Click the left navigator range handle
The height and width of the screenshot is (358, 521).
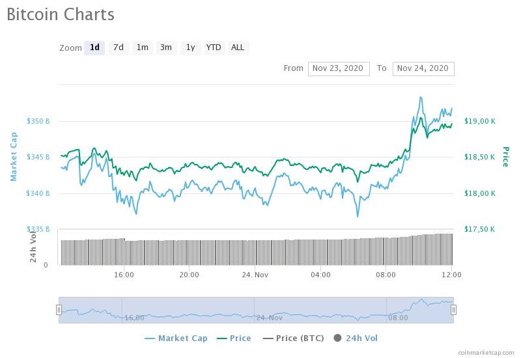59,310
